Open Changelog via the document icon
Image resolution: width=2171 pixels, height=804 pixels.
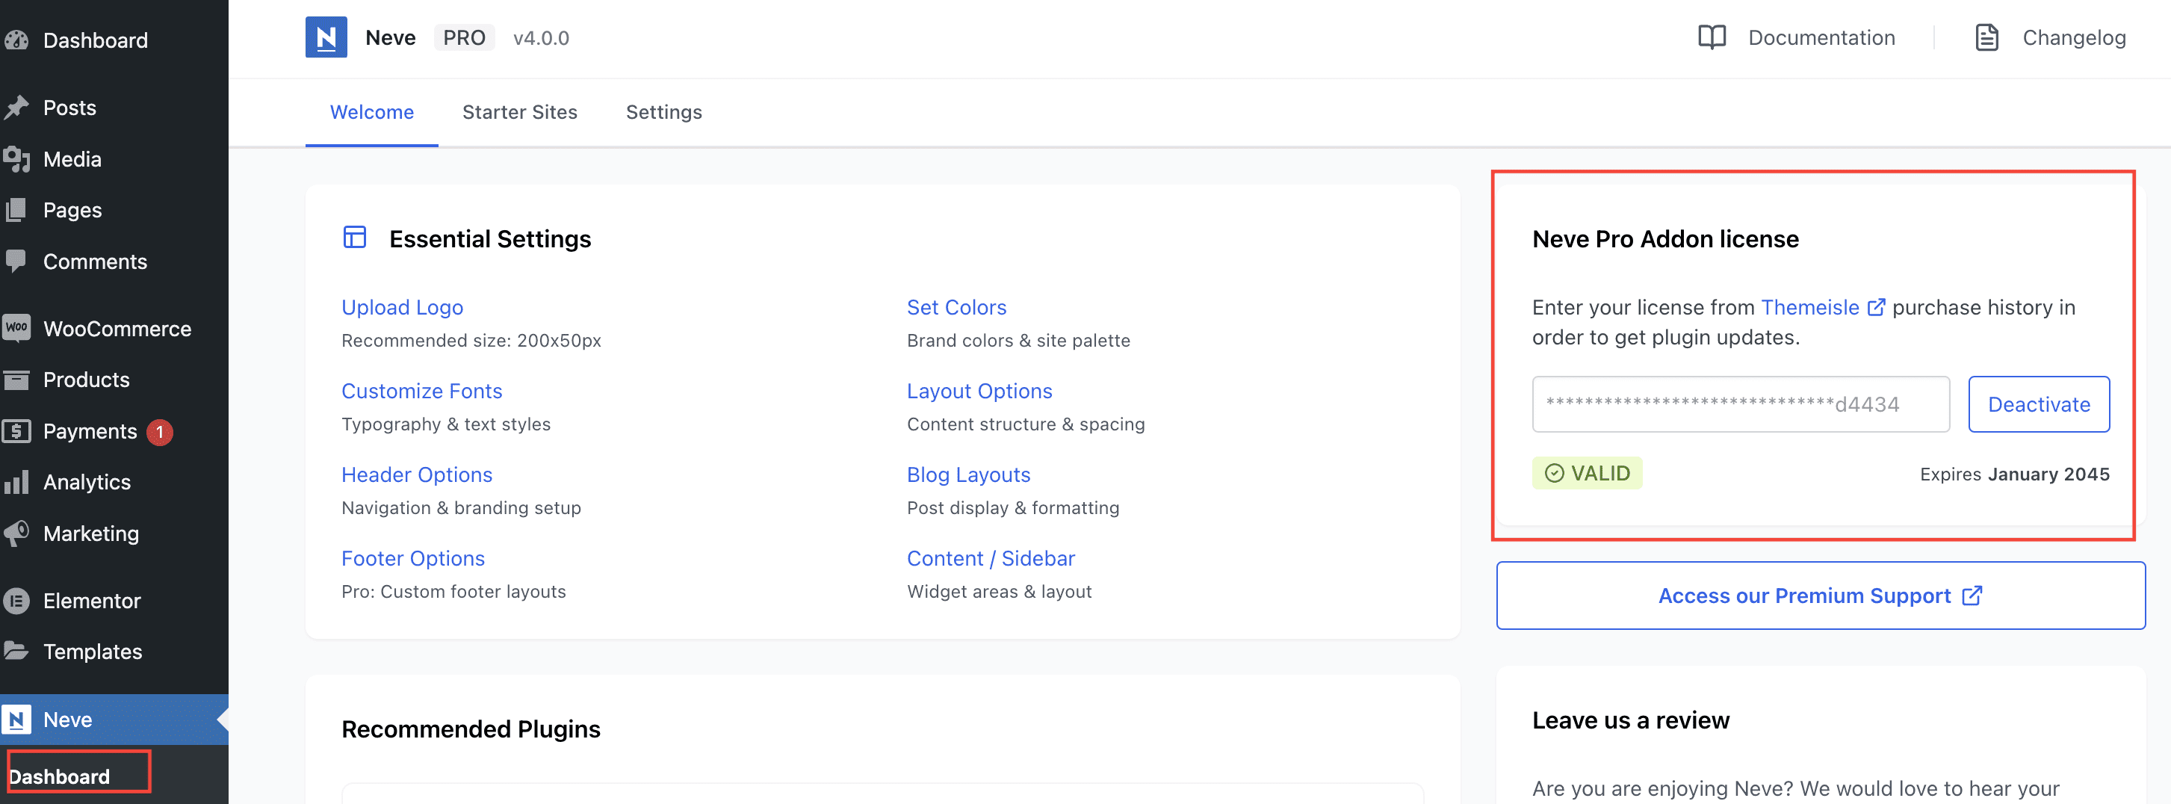coord(1986,38)
